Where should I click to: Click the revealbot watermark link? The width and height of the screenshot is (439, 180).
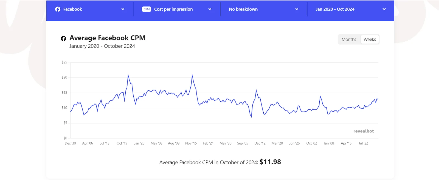[x=363, y=131]
